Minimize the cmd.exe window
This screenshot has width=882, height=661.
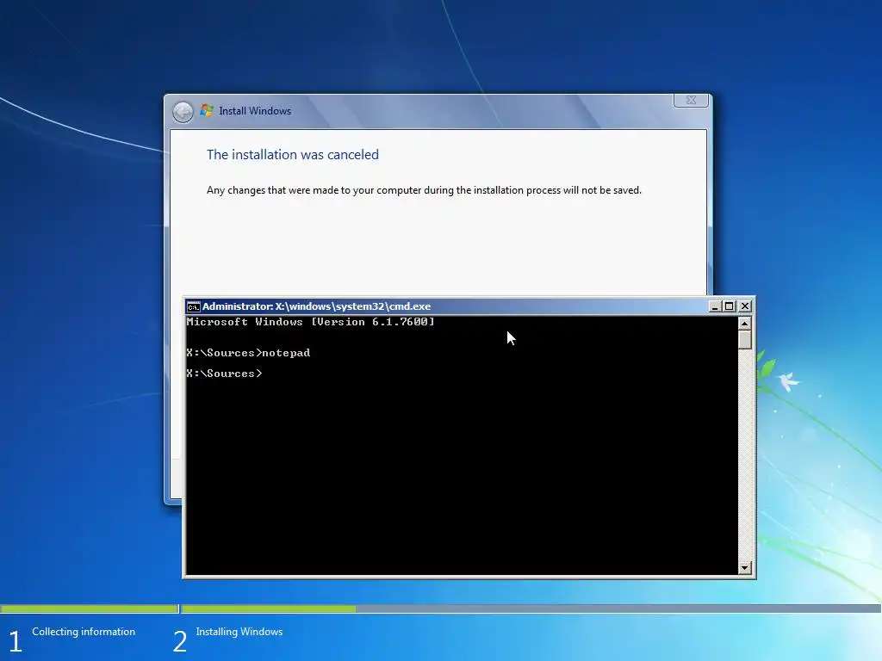(714, 306)
